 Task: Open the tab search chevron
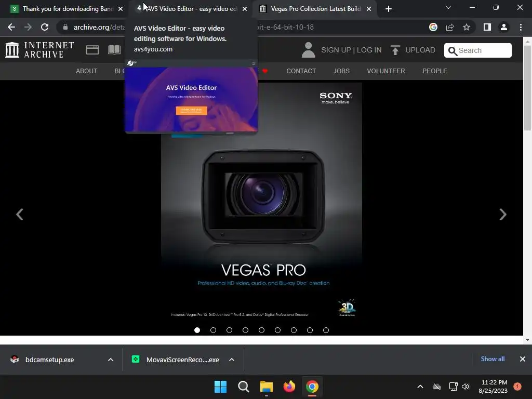(x=448, y=7)
